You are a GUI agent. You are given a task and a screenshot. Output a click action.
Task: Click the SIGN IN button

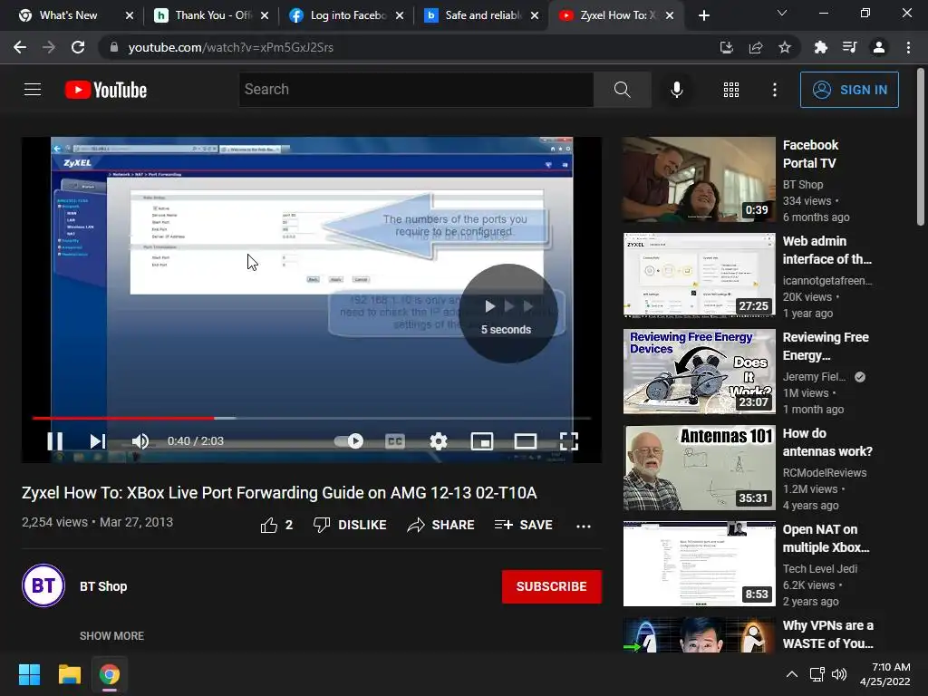849,90
